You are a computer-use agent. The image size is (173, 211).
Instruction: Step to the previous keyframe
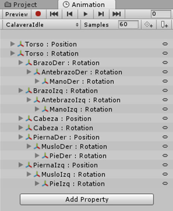point(70,14)
